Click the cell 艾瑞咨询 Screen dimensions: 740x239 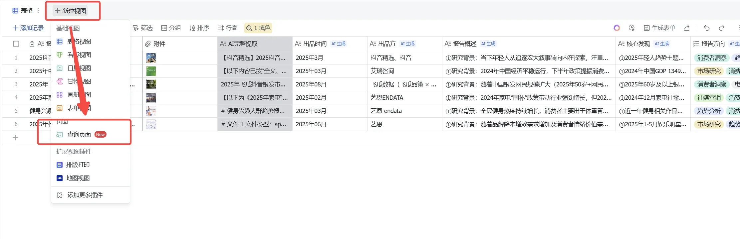point(405,71)
